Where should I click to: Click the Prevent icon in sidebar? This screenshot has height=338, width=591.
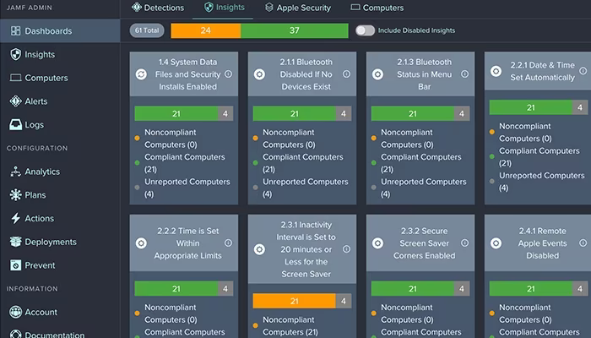click(x=15, y=265)
